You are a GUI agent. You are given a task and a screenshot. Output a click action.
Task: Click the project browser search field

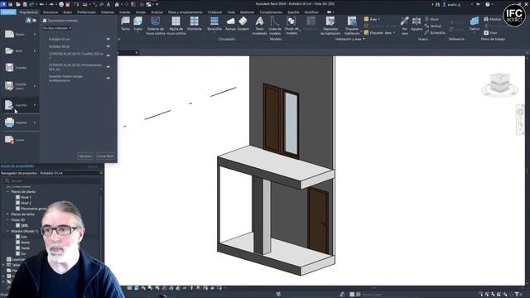(52, 180)
